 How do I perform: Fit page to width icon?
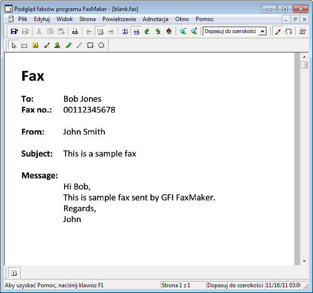136,31
